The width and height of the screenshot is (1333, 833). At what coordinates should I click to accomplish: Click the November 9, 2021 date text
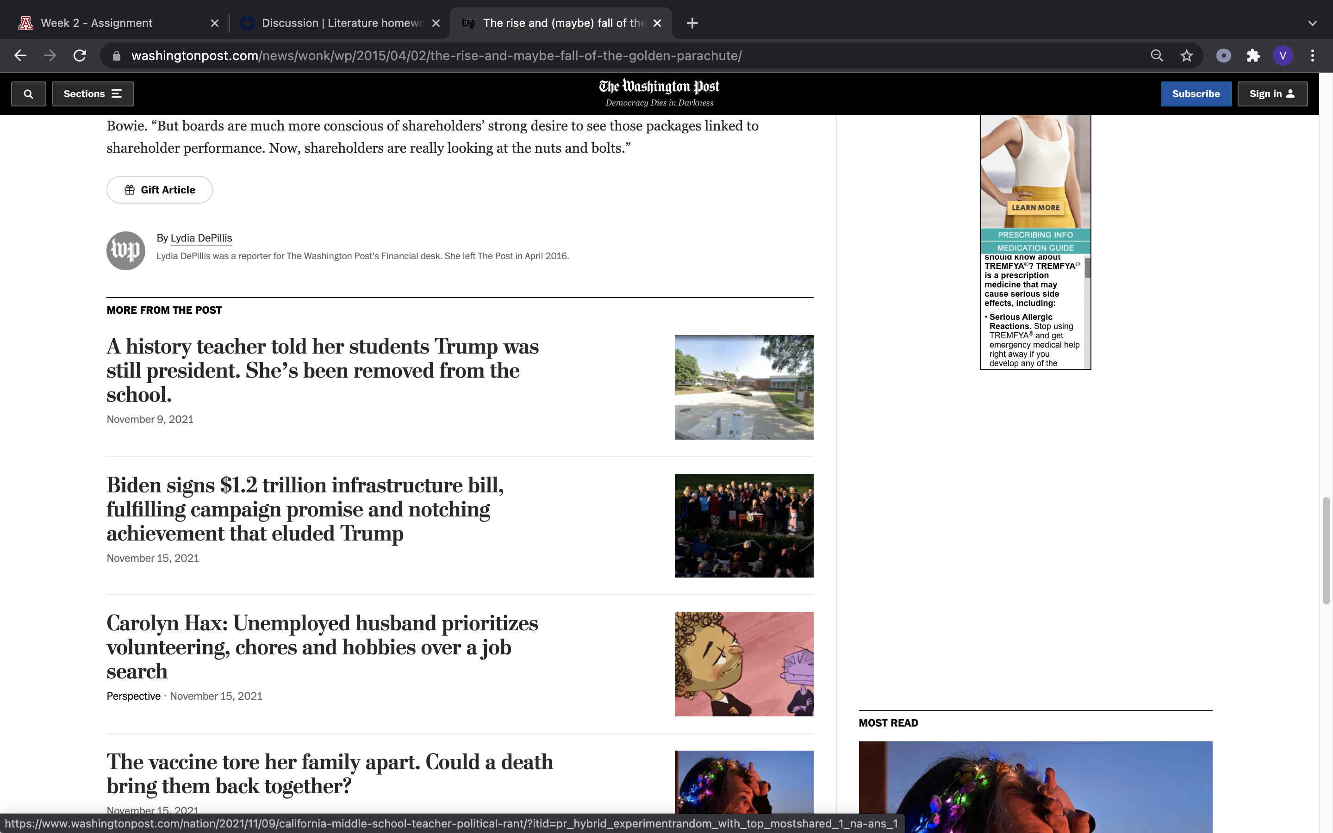150,419
